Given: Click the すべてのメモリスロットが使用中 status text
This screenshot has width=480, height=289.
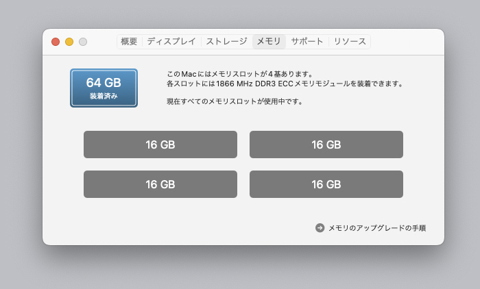Looking at the screenshot, I should pyautogui.click(x=235, y=101).
